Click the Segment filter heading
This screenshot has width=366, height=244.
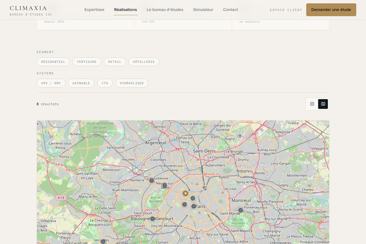tap(45, 52)
